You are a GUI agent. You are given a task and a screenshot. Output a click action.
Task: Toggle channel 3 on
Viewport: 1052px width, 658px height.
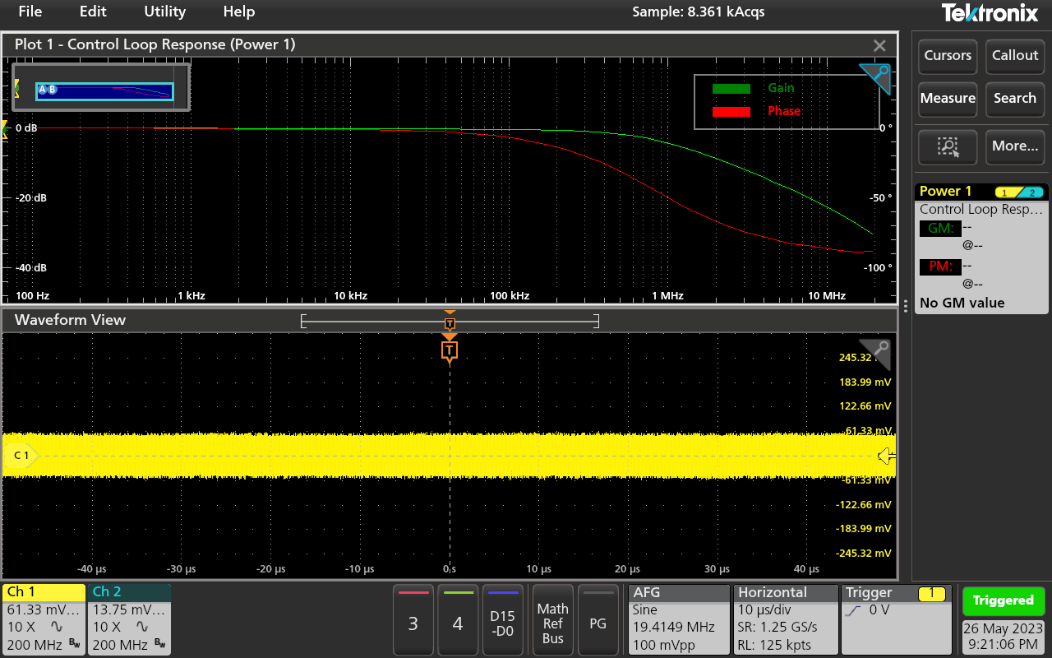(413, 619)
